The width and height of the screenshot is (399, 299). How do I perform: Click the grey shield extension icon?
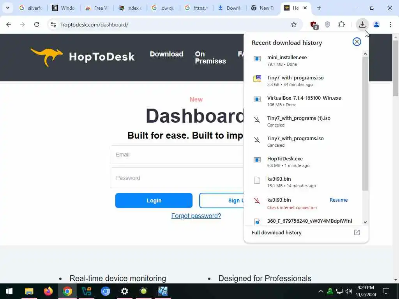(x=327, y=25)
